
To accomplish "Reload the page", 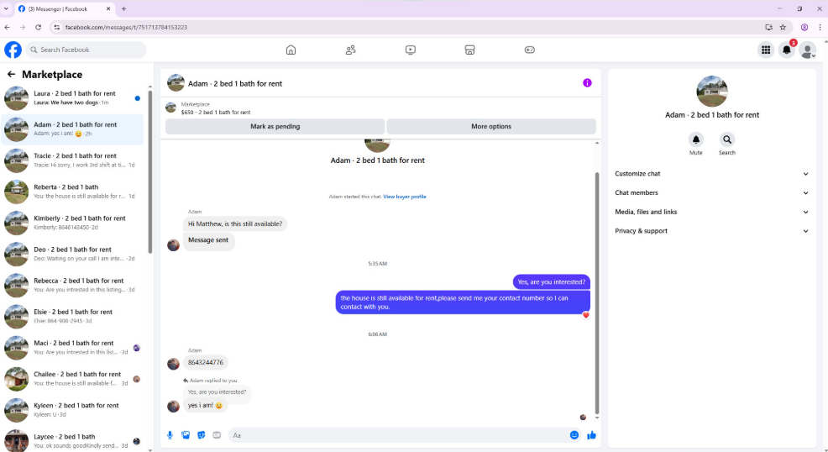I will 38,28.
